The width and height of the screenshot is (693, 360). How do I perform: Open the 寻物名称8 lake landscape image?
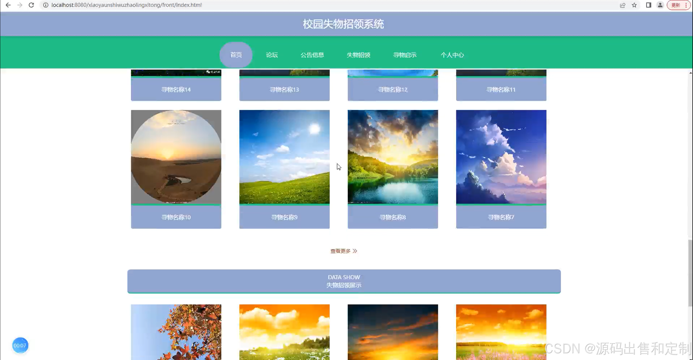[x=393, y=157]
